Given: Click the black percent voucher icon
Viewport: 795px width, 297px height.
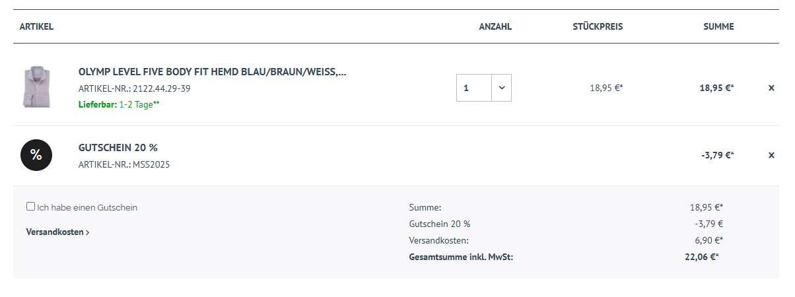Looking at the screenshot, I should point(36,155).
